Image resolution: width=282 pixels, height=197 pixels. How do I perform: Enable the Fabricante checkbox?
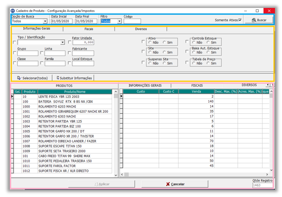click(69, 53)
